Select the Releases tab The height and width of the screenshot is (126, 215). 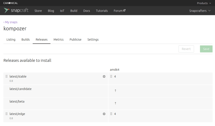(42, 39)
